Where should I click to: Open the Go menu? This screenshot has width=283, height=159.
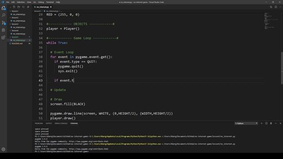click(34, 2)
